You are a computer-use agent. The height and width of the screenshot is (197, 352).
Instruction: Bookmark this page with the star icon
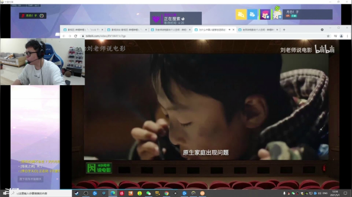pos(328,36)
